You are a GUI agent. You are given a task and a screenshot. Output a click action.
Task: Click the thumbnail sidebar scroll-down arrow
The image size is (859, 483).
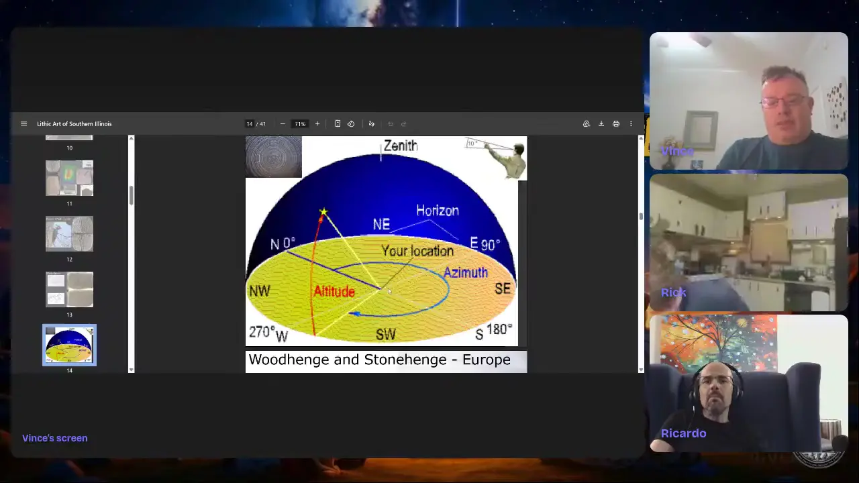click(x=131, y=369)
